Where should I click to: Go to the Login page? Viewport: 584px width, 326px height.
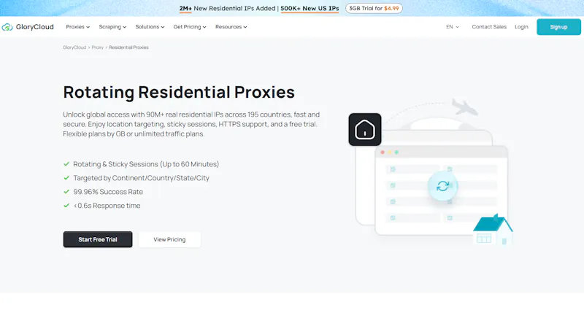point(521,27)
